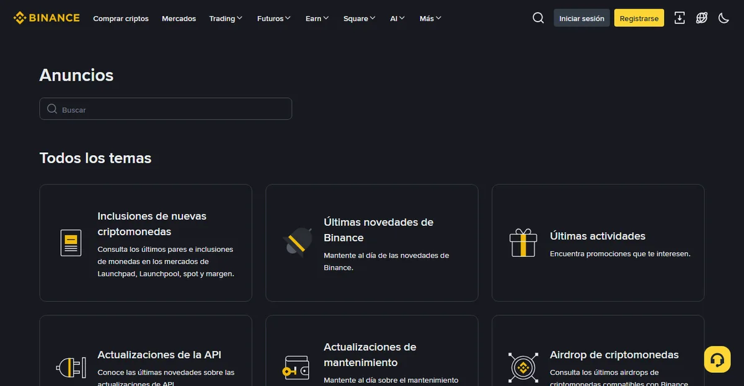This screenshot has height=386, width=744.
Task: Open Últimas novedades de Binance topic
Action: tap(372, 243)
